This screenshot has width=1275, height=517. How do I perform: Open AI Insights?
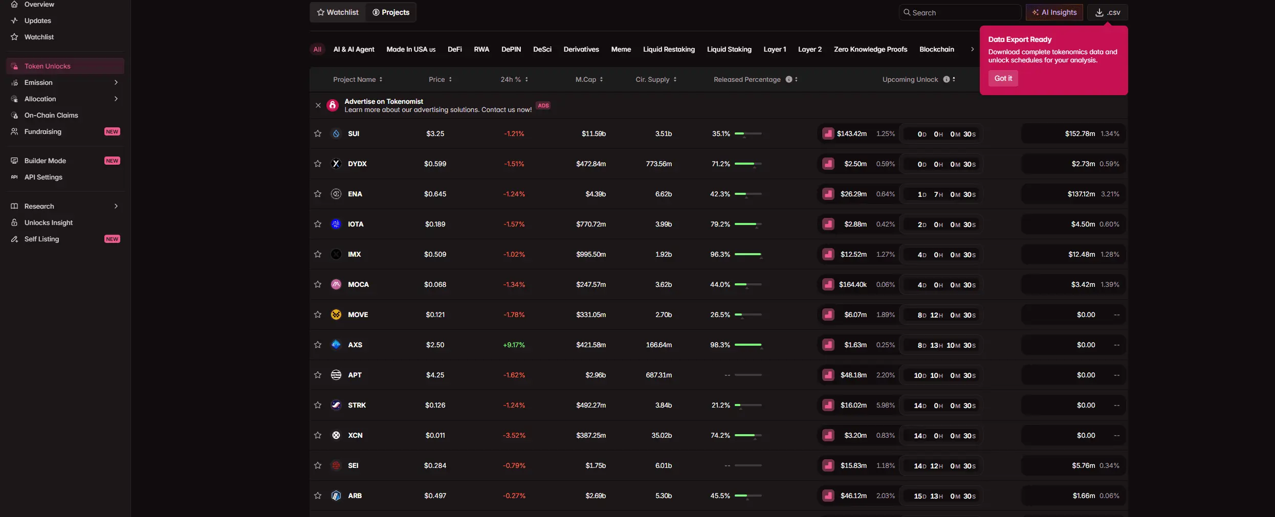point(1054,12)
